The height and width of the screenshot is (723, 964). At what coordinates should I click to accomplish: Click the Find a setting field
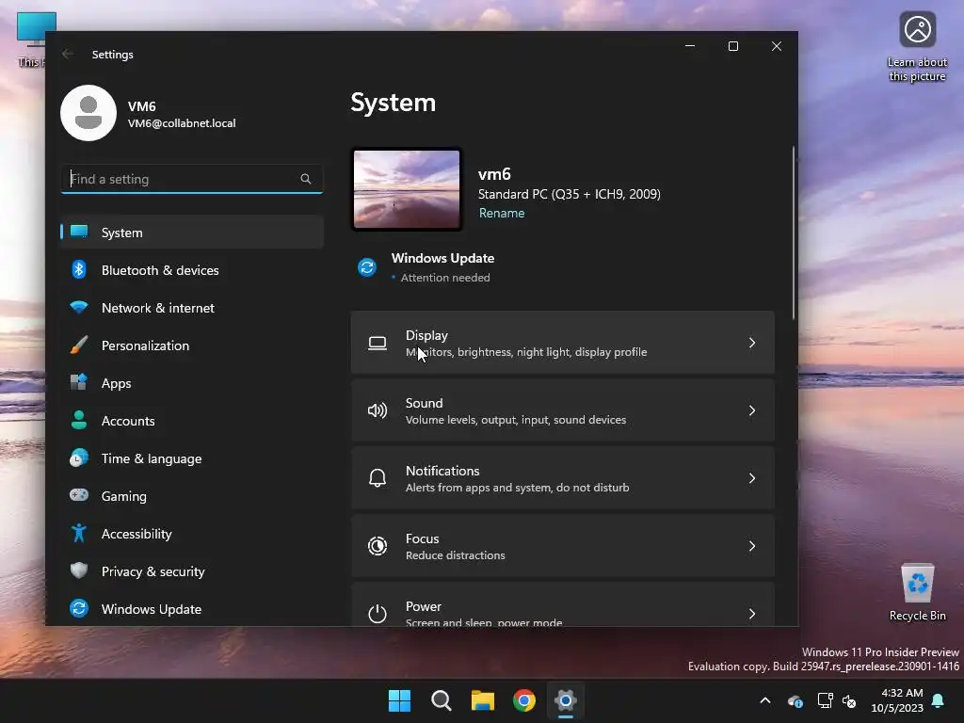click(192, 179)
